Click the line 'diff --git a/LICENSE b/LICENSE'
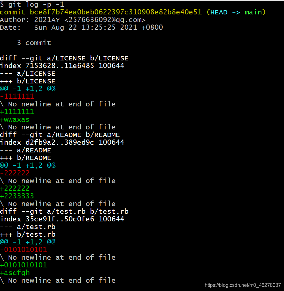 click(x=64, y=58)
